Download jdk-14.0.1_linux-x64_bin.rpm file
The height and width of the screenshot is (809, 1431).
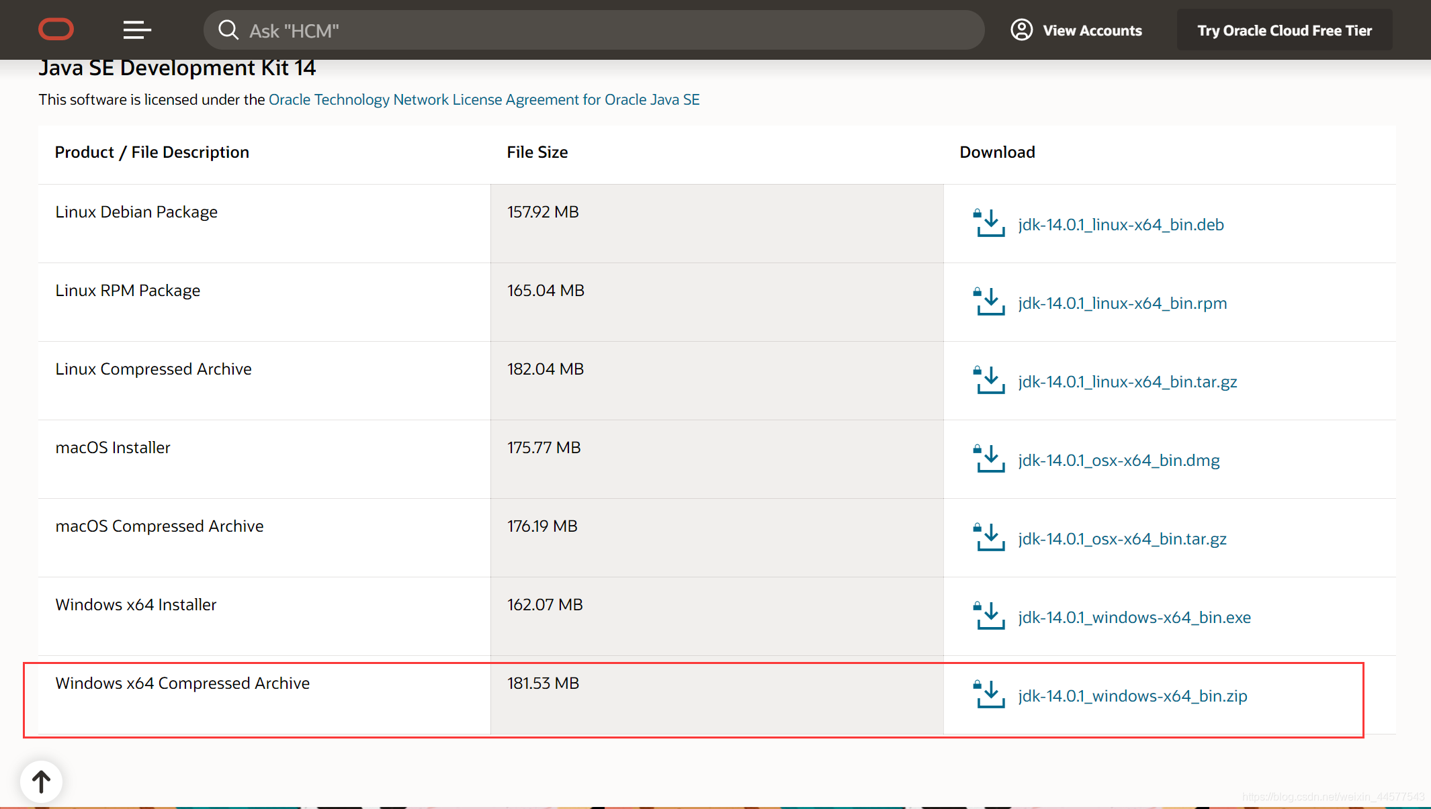(1122, 303)
